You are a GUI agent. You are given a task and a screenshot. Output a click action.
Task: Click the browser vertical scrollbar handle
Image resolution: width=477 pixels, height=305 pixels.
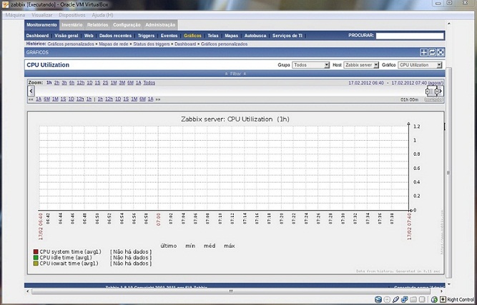[x=448, y=172]
